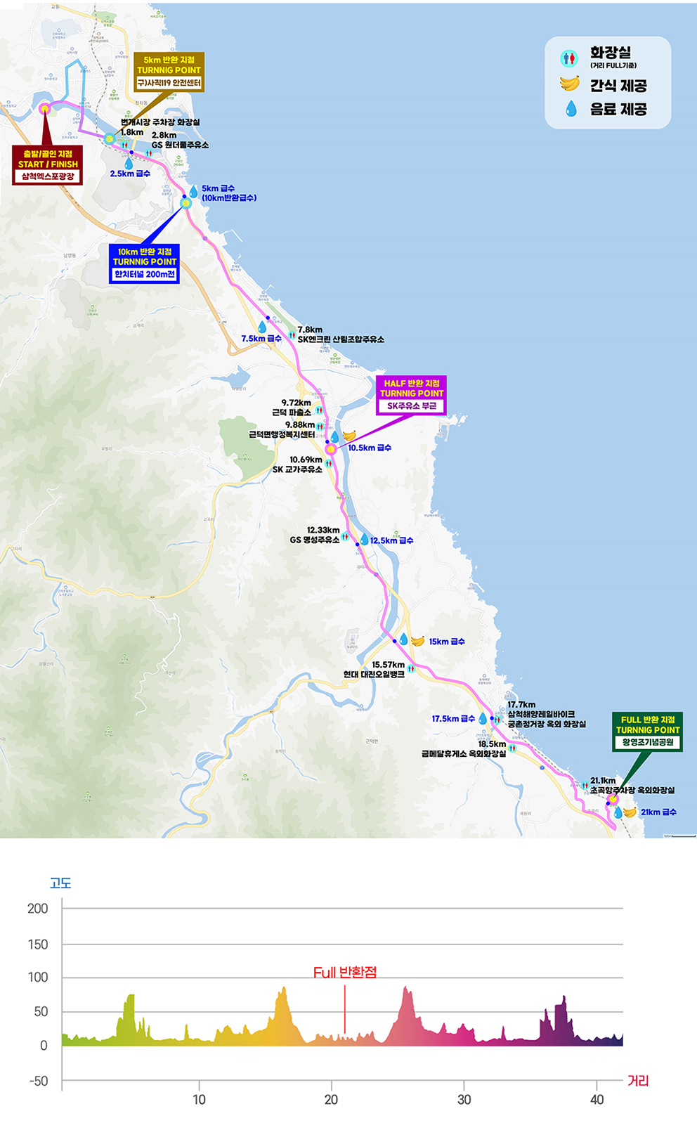Click the restroom icon in the legend

point(570,58)
